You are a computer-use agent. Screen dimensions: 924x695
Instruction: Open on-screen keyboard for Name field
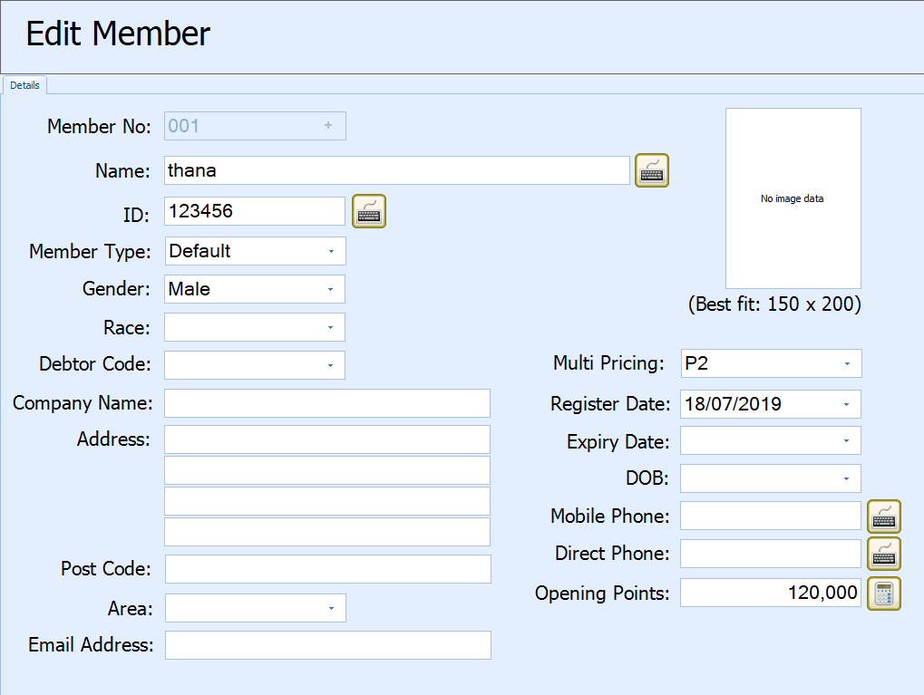[x=651, y=170]
